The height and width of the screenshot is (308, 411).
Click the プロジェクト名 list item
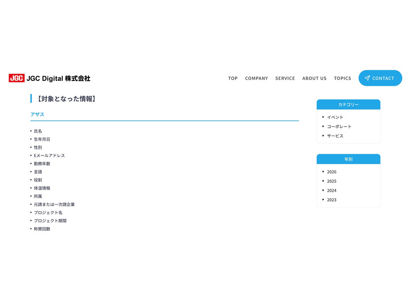coord(48,213)
